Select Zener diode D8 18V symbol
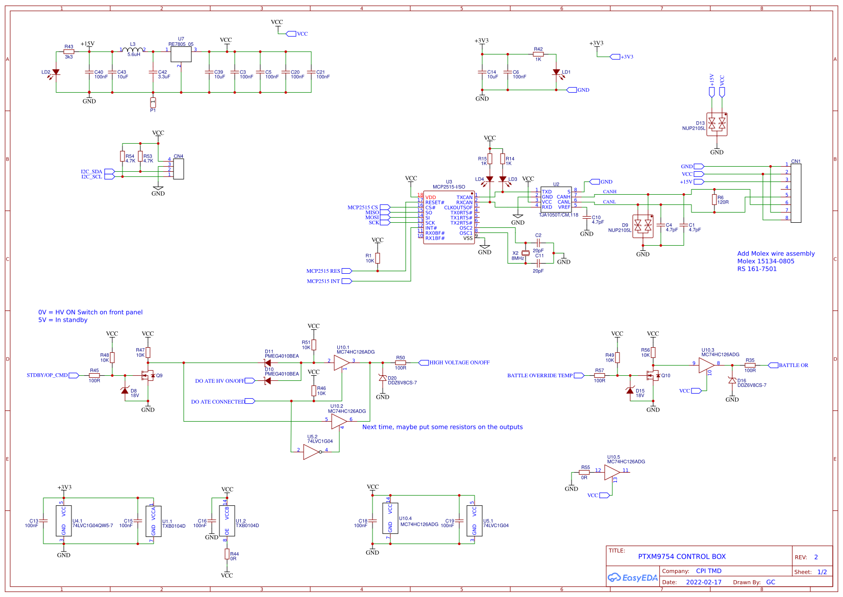The width and height of the screenshot is (843, 597). click(x=124, y=390)
